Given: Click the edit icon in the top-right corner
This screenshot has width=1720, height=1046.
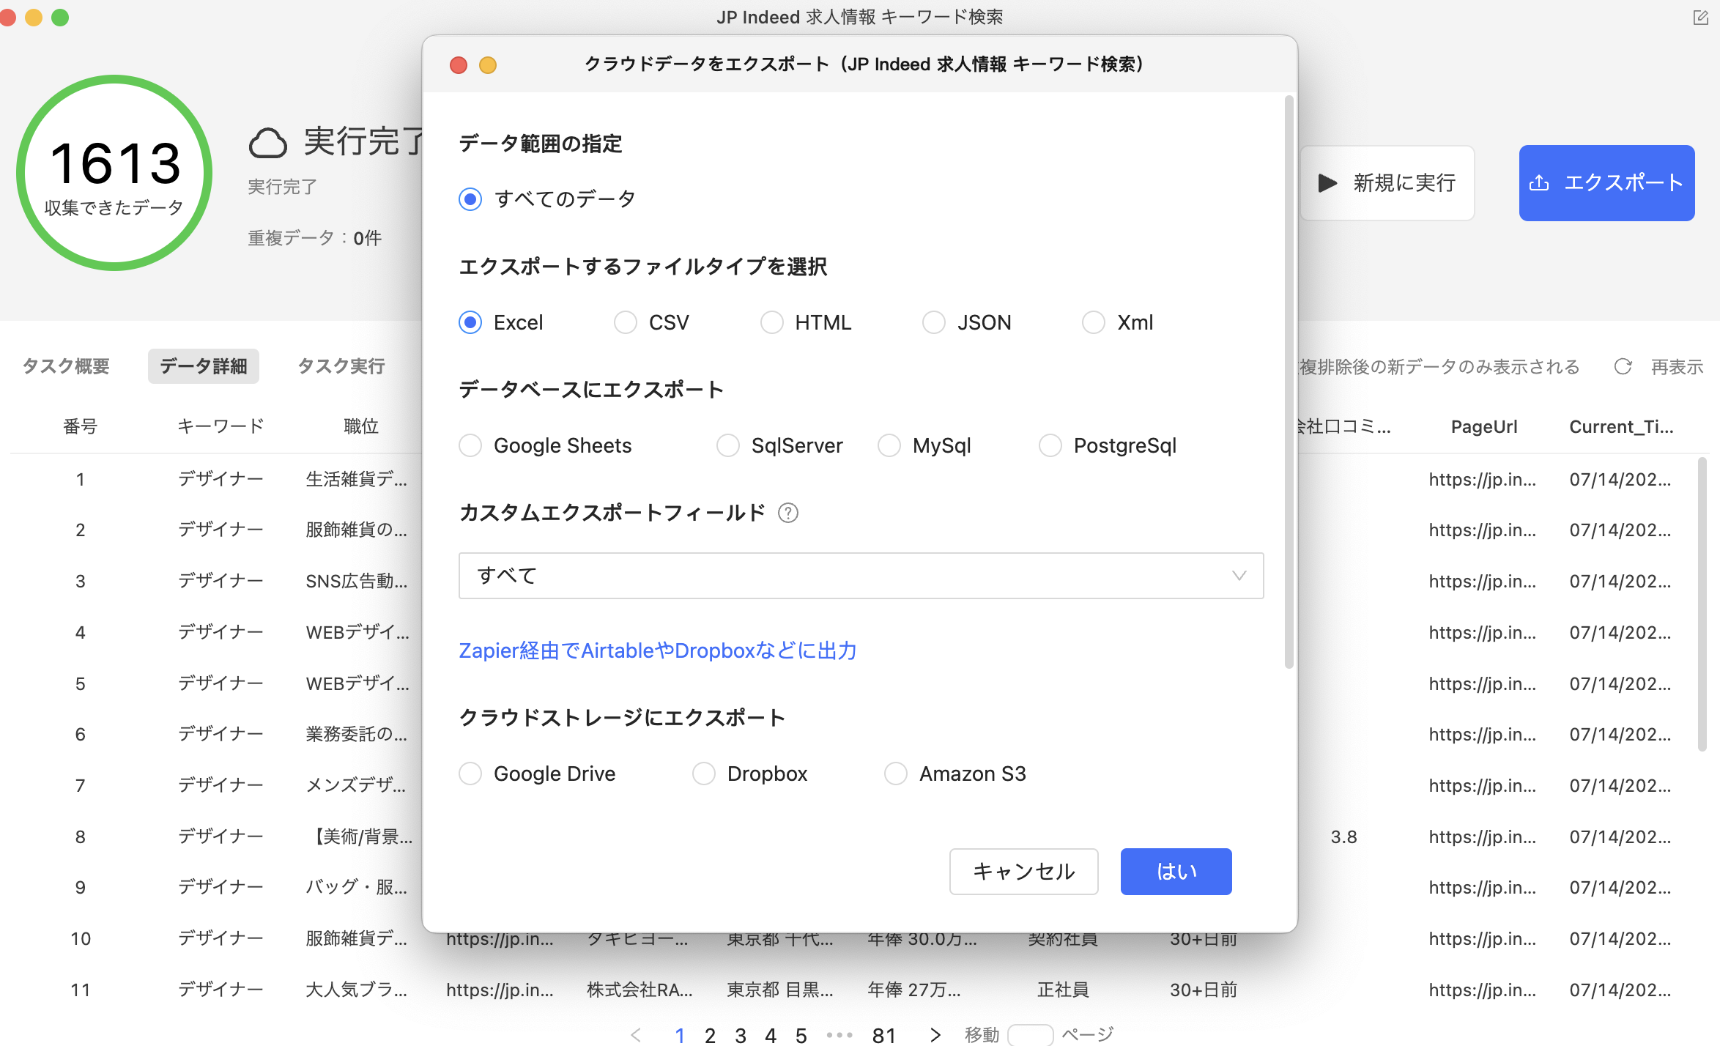Looking at the screenshot, I should point(1701,18).
